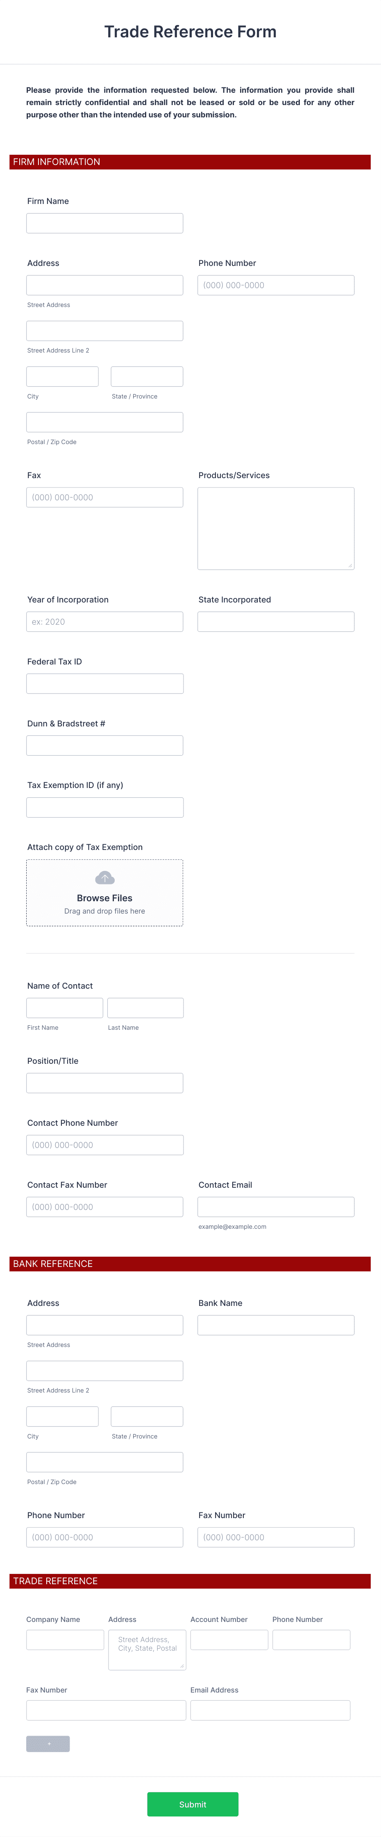Screen dimensions: 381x1837
Task: Click the trade reference Address text area
Action: click(147, 1649)
